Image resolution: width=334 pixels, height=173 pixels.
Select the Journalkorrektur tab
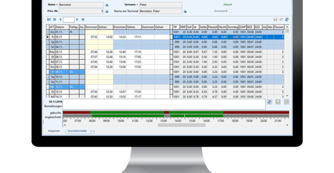click(x=77, y=131)
